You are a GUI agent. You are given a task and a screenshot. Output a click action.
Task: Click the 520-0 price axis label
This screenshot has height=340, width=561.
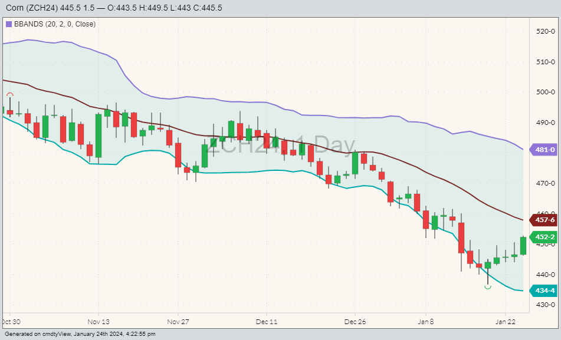pyautogui.click(x=546, y=31)
